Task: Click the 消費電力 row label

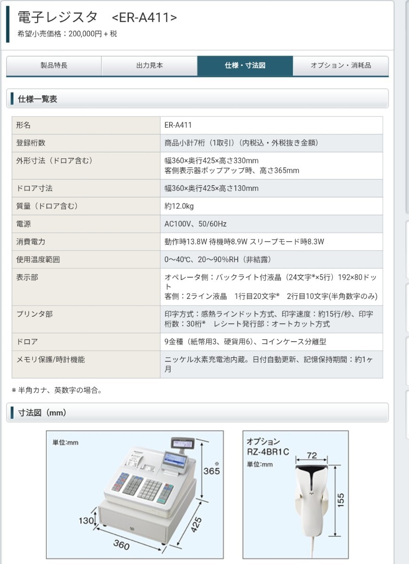Action: click(31, 242)
